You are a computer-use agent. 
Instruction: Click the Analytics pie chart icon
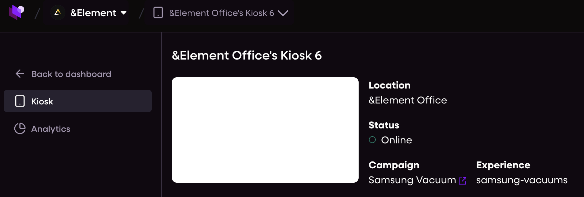(x=20, y=128)
